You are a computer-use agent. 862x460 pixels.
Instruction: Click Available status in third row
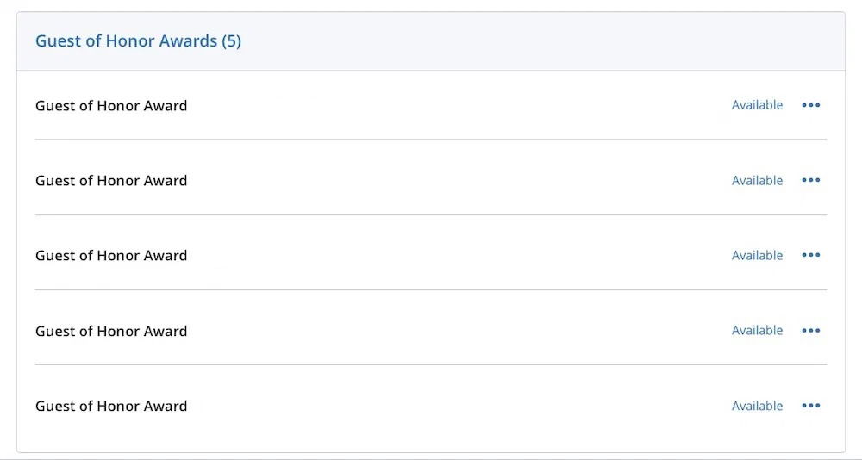point(757,255)
